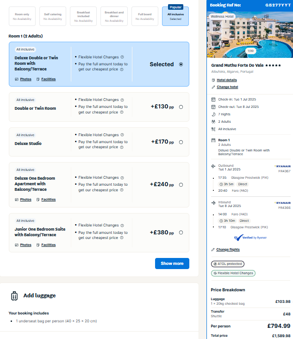Screen dimensions: 293x339
Task: Open Facilities for Junior One Bedroom Suite
Action: point(49,245)
